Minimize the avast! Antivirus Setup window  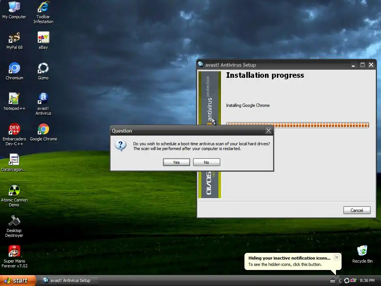pyautogui.click(x=353, y=65)
